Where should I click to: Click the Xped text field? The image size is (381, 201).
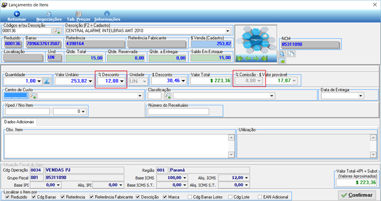[27, 111]
